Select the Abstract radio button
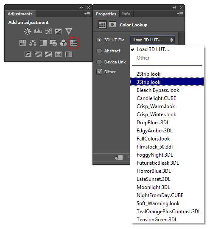 tap(99, 51)
